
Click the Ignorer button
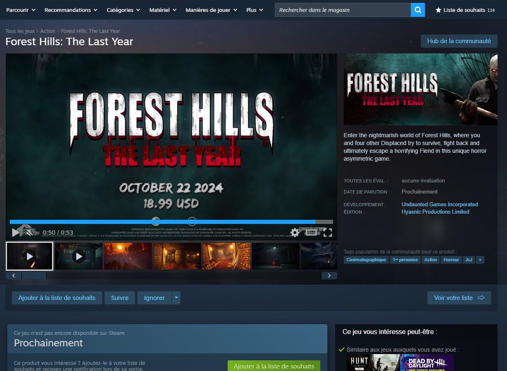[x=154, y=298]
